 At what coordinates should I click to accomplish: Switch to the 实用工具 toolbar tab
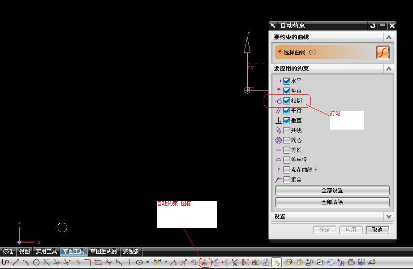(x=46, y=252)
